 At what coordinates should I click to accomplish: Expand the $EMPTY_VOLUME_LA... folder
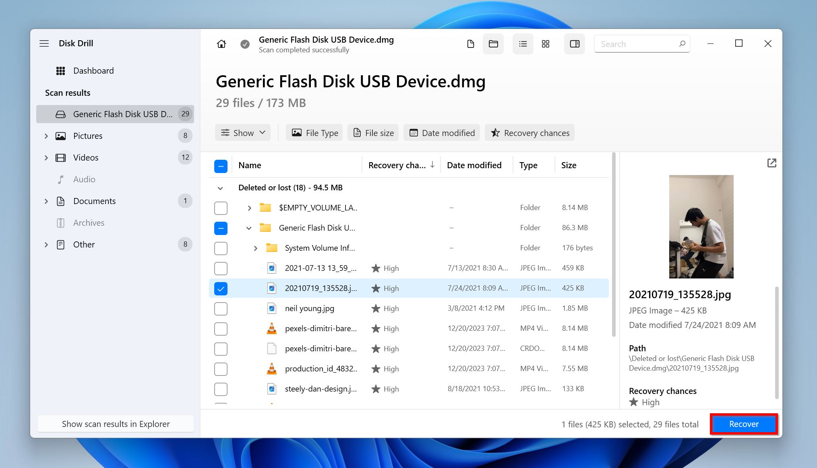pyautogui.click(x=248, y=207)
